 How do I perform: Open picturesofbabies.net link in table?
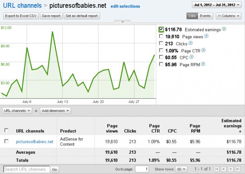coord(35,142)
